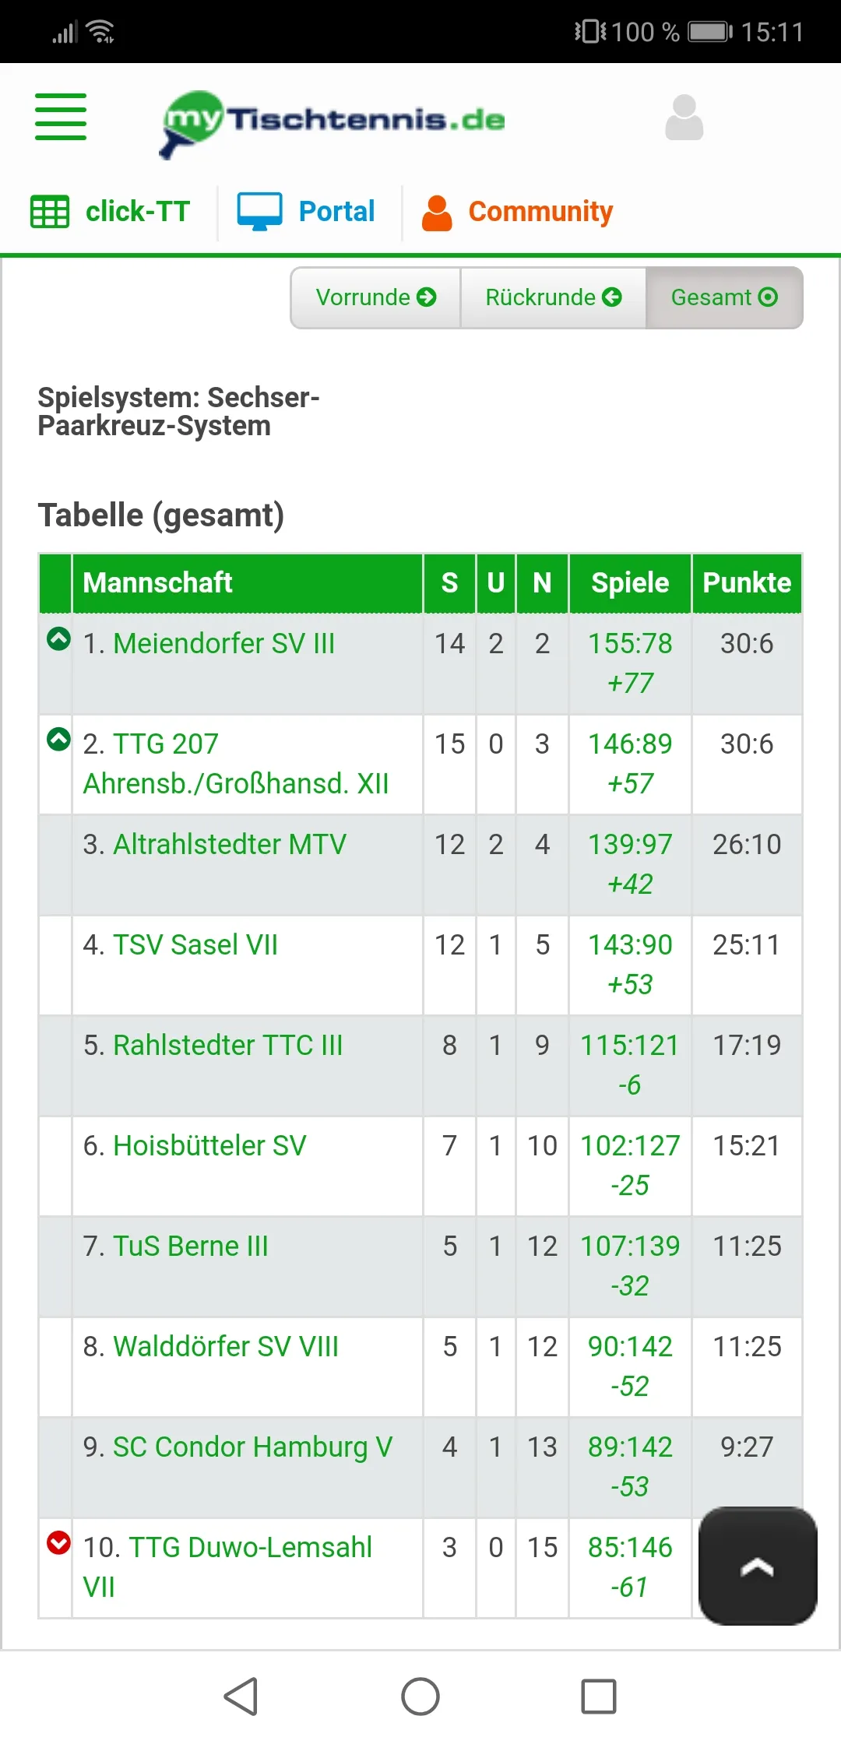Open the TSV Sasel VII team link
This screenshot has width=841, height=1744.
click(x=195, y=944)
